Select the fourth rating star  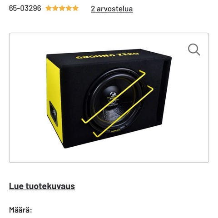(x=69, y=8)
